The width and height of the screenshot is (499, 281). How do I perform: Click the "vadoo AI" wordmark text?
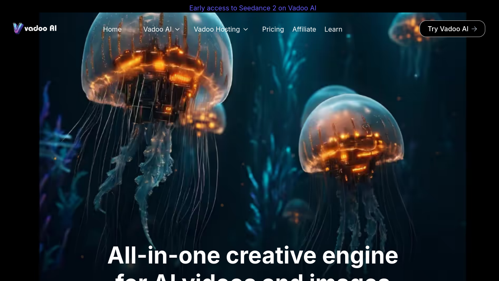point(40,28)
